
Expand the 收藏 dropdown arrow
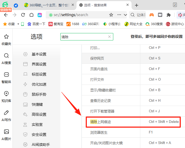click(18, 24)
